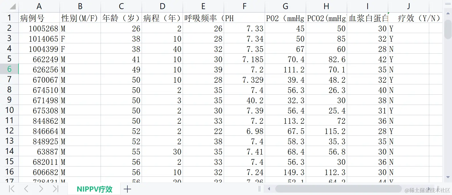Select 血浆白蛋白 value 42 in row 5
The image size is (452, 195).
[368, 59]
